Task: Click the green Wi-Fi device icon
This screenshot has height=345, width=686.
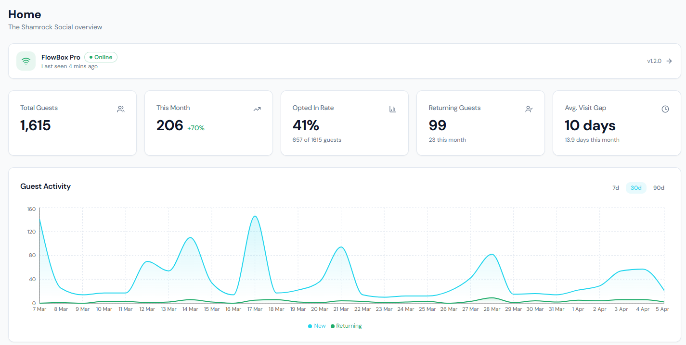Action: (26, 61)
